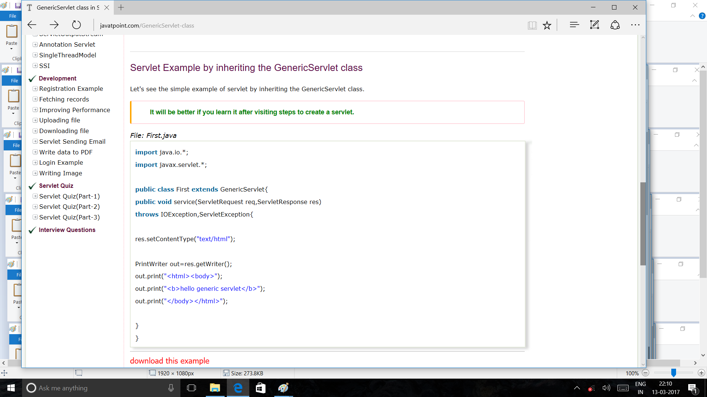707x397 pixels.
Task: Open Edge More actions ellipsis
Action: (x=635, y=25)
